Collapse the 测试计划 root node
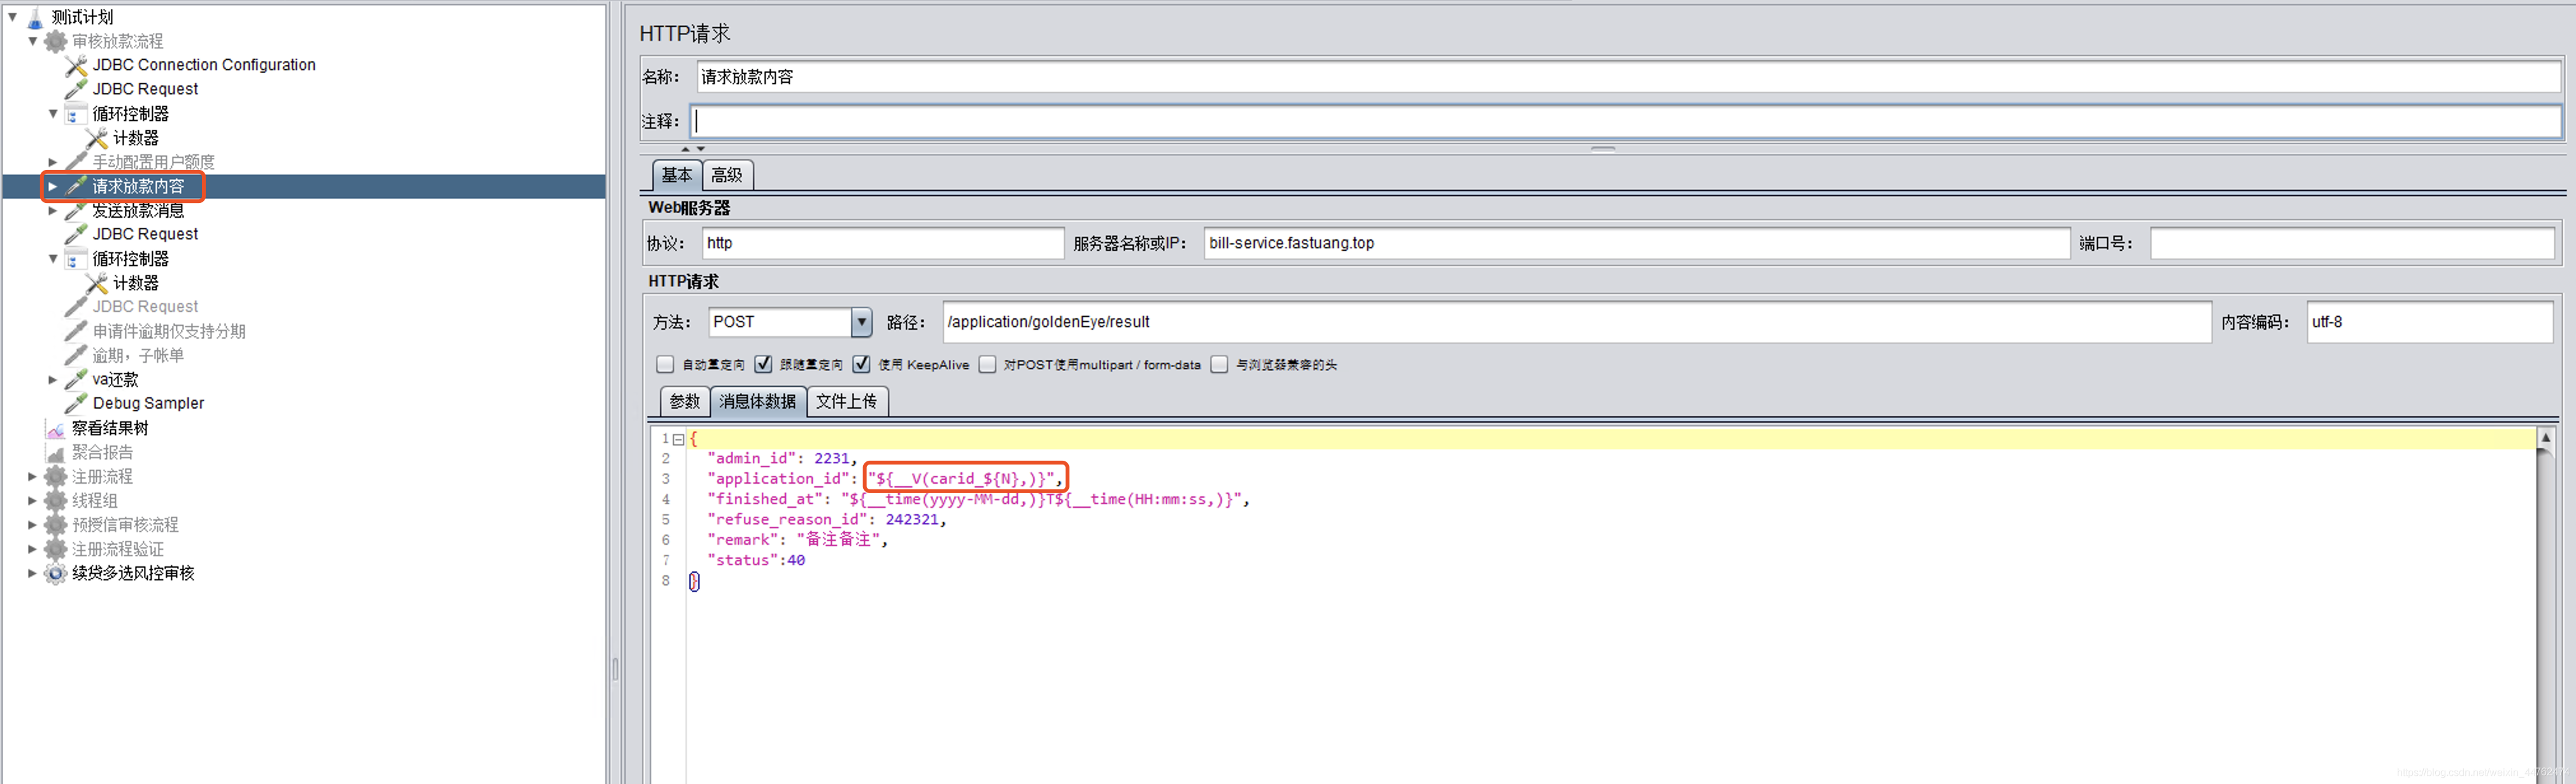This screenshot has height=784, width=2576. (x=12, y=16)
